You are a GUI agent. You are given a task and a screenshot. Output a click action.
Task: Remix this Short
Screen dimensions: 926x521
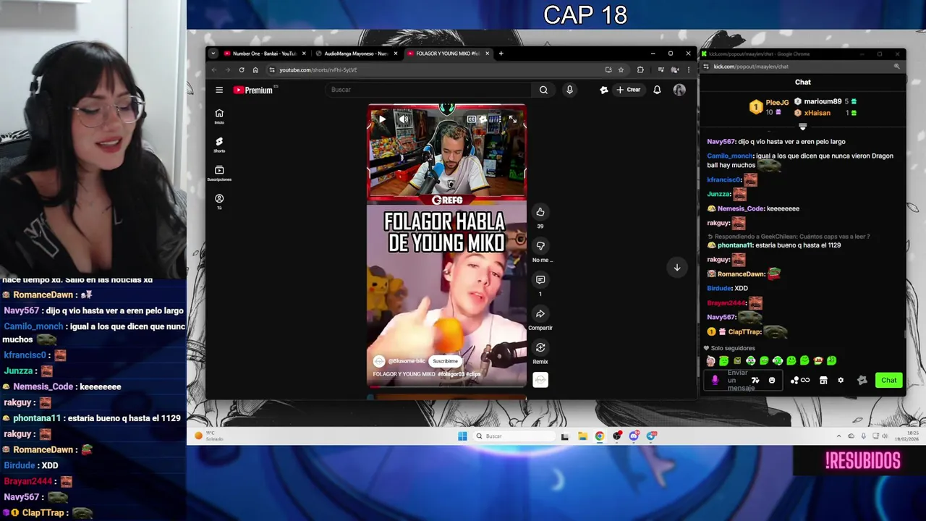(540, 347)
